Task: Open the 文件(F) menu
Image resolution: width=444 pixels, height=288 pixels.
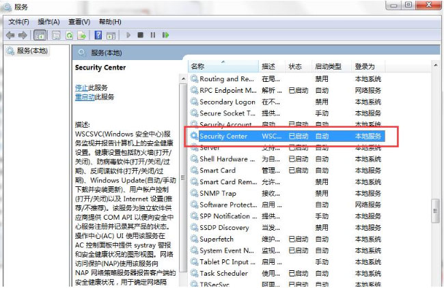Action: click(x=18, y=22)
